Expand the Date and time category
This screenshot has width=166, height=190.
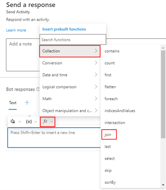(70, 75)
